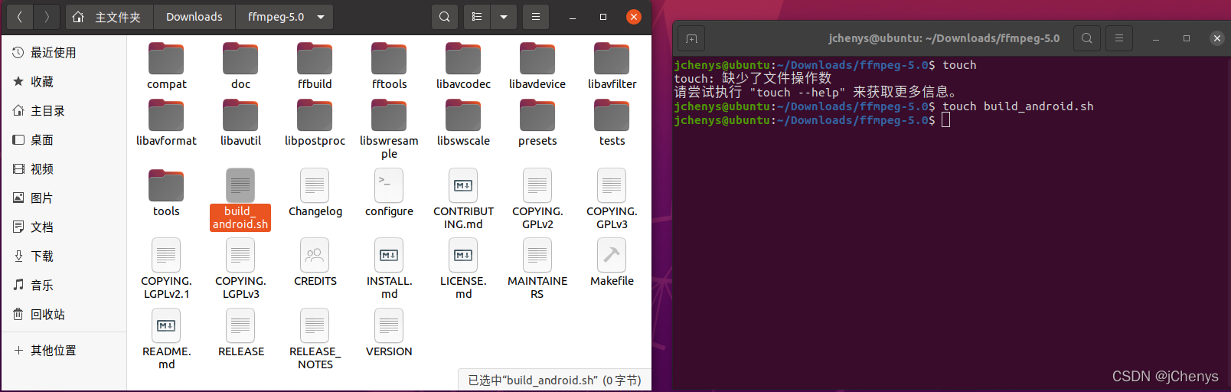This screenshot has height=392, width=1231.
Task: Select the LICENSE.md file icon
Action: click(x=463, y=255)
